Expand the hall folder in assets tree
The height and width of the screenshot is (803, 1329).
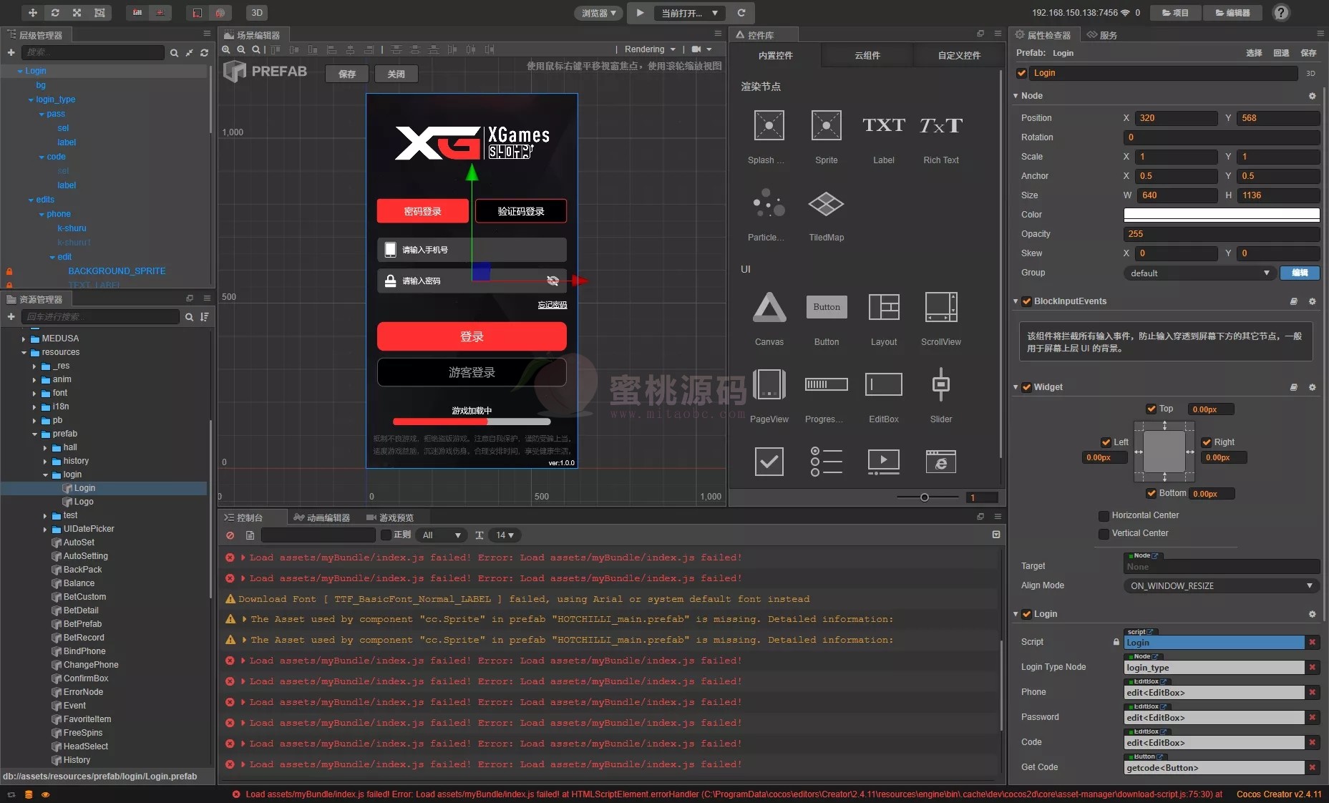[x=45, y=448]
